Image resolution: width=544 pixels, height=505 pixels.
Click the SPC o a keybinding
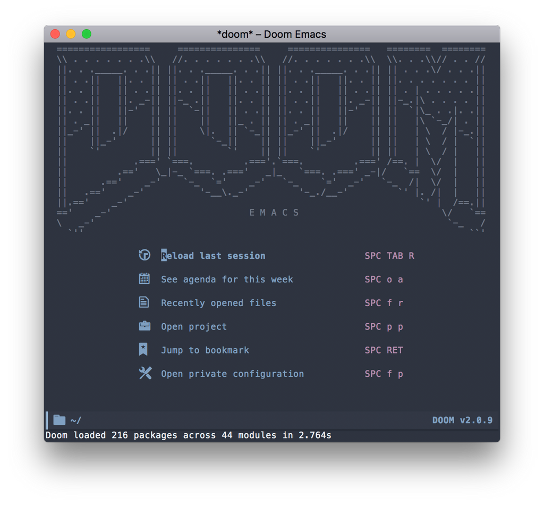pyautogui.click(x=384, y=280)
